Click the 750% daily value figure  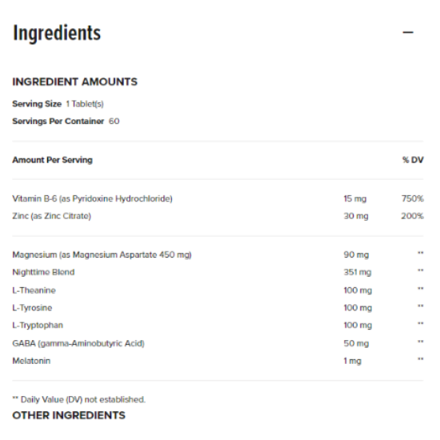[x=413, y=198]
